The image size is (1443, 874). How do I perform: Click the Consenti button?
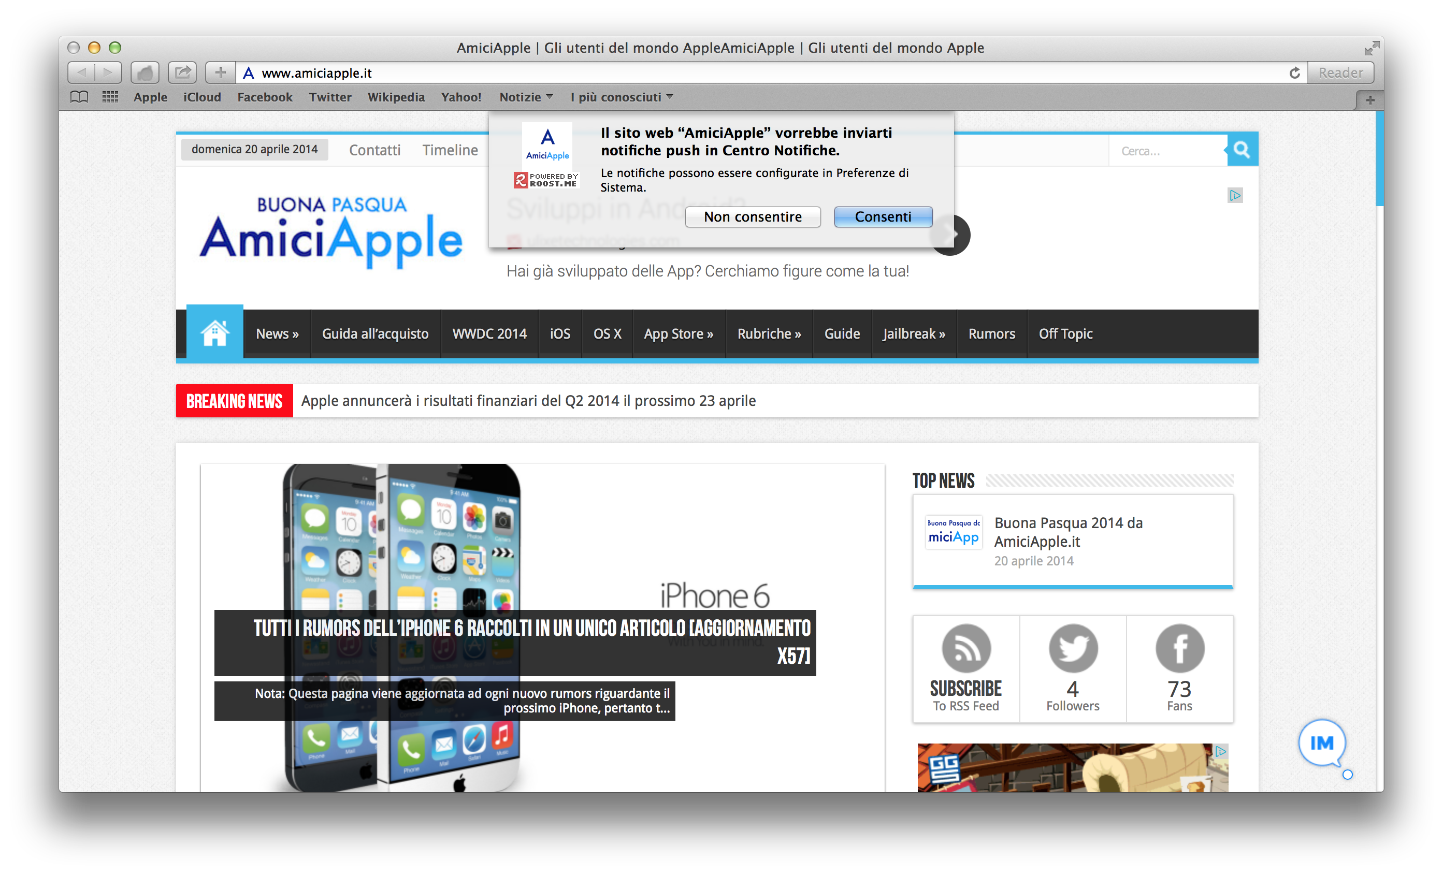click(x=883, y=216)
